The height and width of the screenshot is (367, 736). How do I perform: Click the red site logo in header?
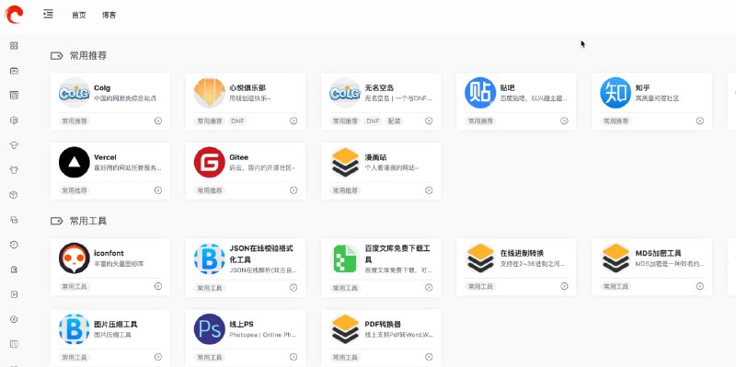pos(14,14)
